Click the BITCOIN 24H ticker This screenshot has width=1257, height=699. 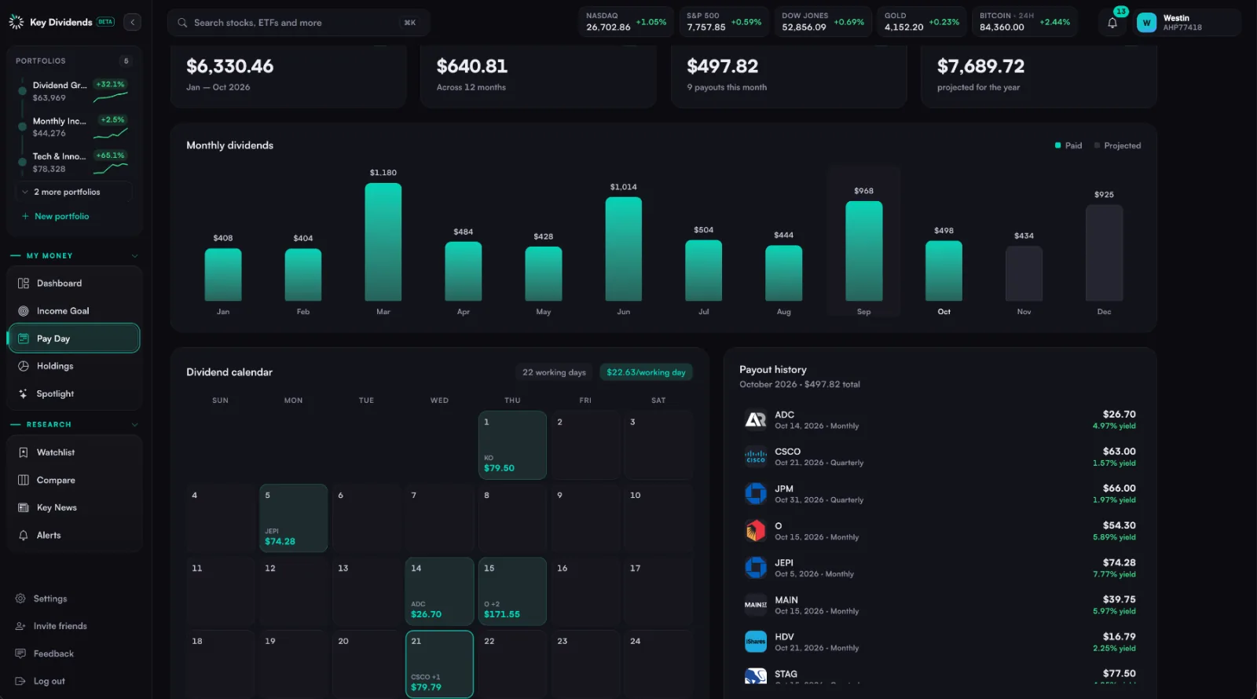click(x=1024, y=22)
